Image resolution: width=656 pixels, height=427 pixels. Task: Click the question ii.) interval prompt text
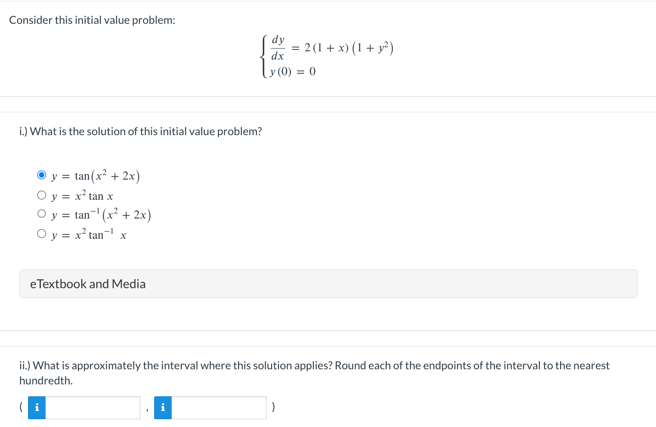point(314,365)
